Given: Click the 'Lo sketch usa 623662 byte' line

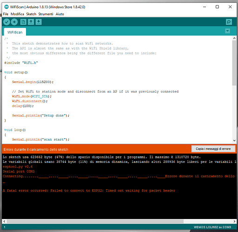Looking at the screenshot, I should pos(102,157).
